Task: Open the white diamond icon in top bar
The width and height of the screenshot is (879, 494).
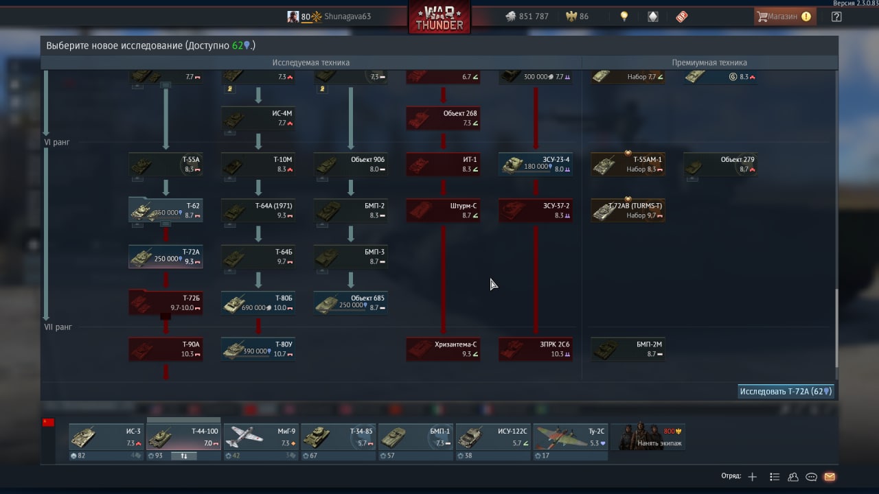Action: point(653,16)
